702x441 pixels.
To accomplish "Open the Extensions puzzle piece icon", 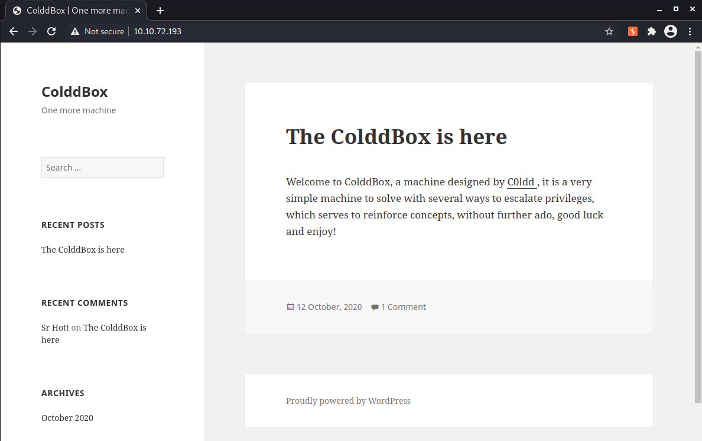I will click(x=651, y=31).
